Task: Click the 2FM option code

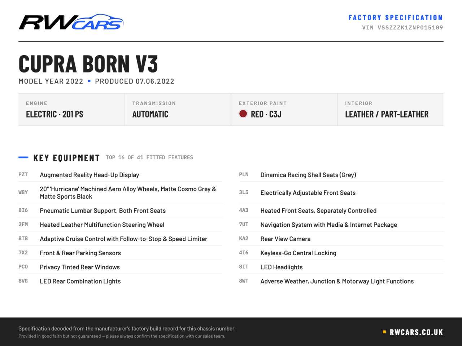Action: (x=23, y=224)
